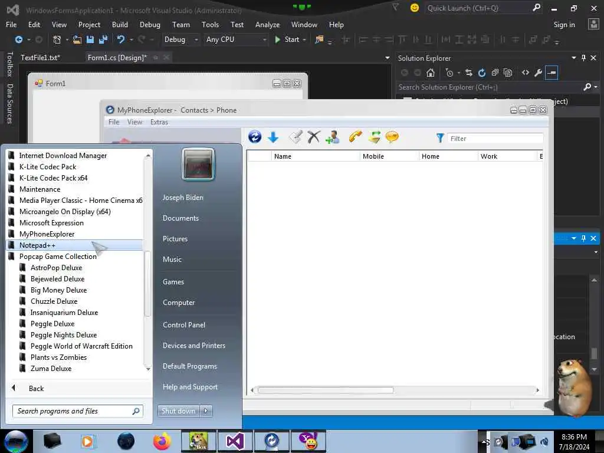Open the MyPhoneExplorer program folder
Screen dimensions: 604x453
pos(47,234)
